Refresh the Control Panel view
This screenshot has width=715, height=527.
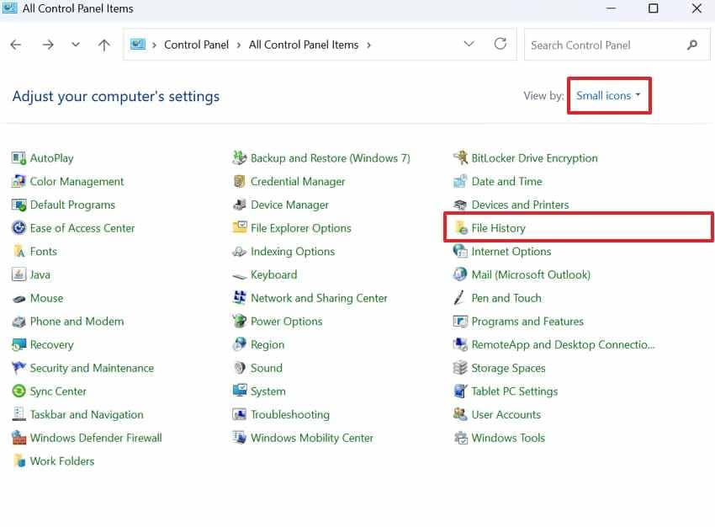[x=500, y=44]
